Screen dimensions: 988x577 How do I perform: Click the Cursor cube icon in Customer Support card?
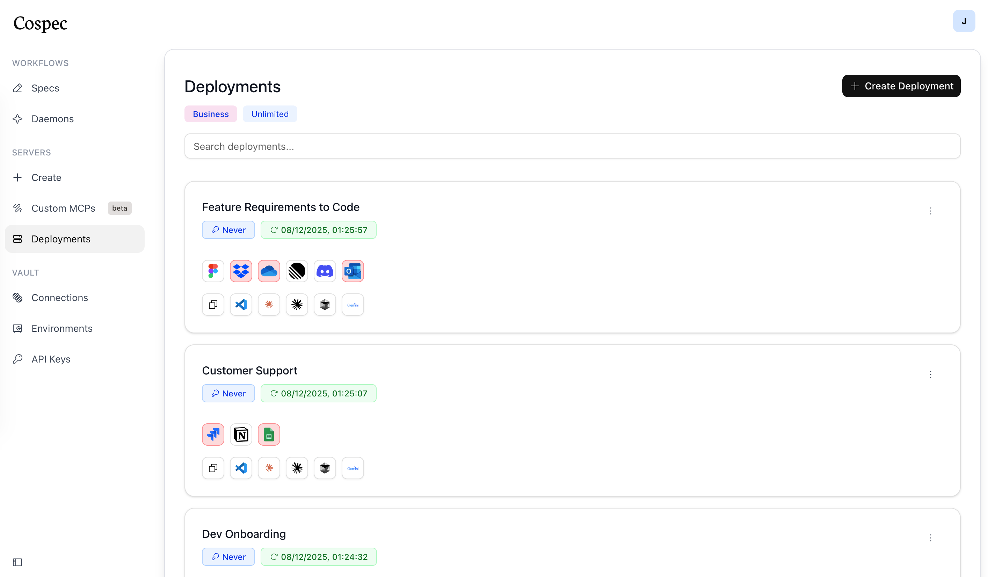(x=325, y=468)
